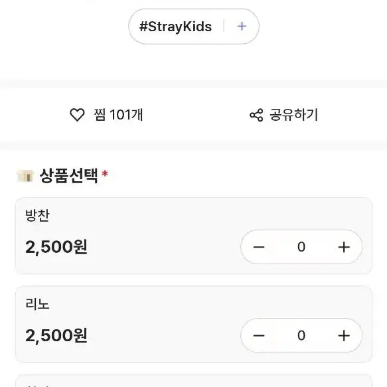Increase 리노 quantity with plus icon
The image size is (387, 387).
tap(344, 336)
